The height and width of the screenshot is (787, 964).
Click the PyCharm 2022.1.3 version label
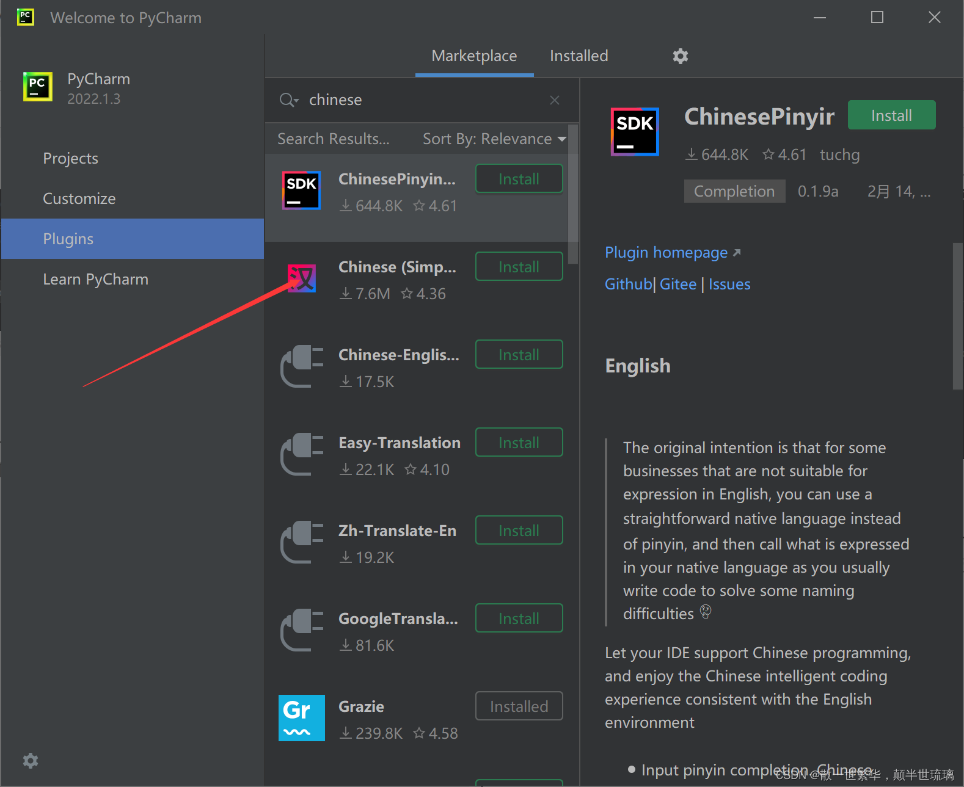(93, 99)
